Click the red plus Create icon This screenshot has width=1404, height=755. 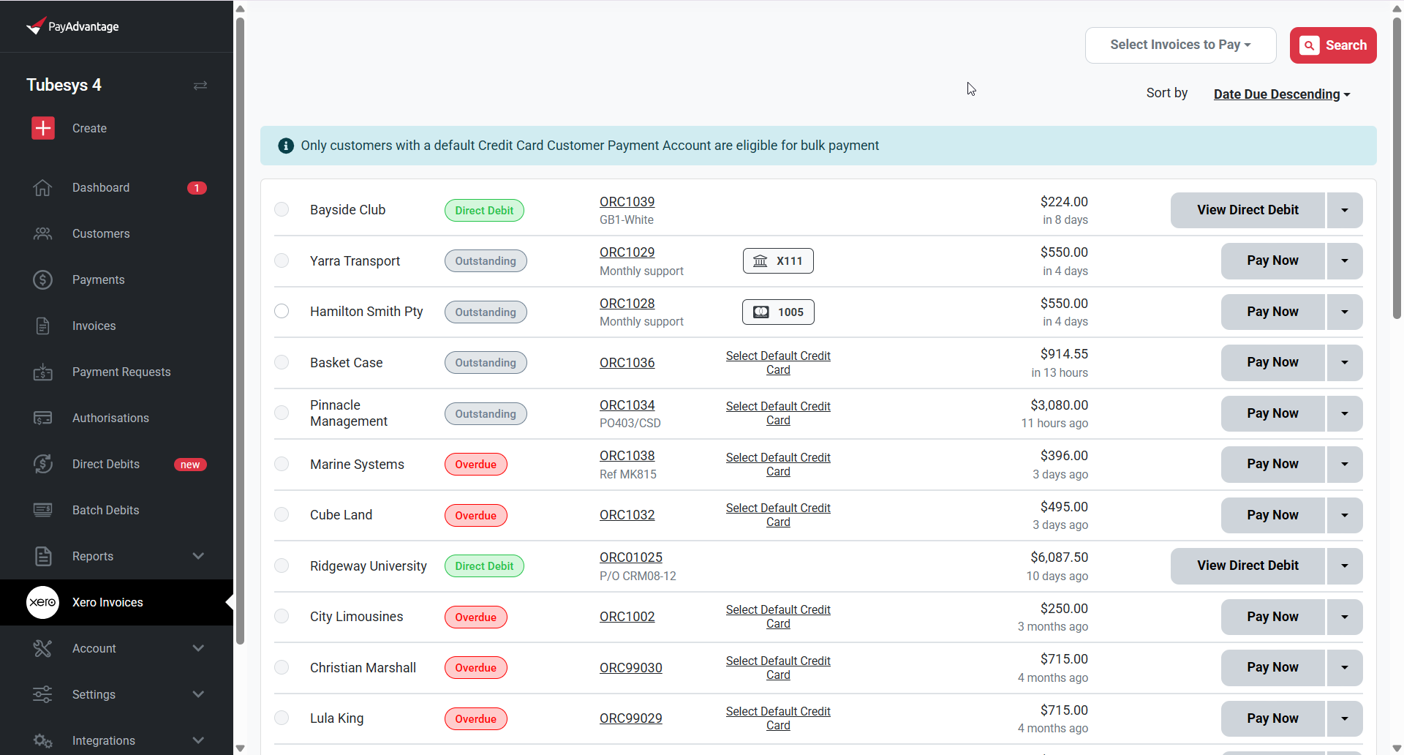pyautogui.click(x=43, y=128)
